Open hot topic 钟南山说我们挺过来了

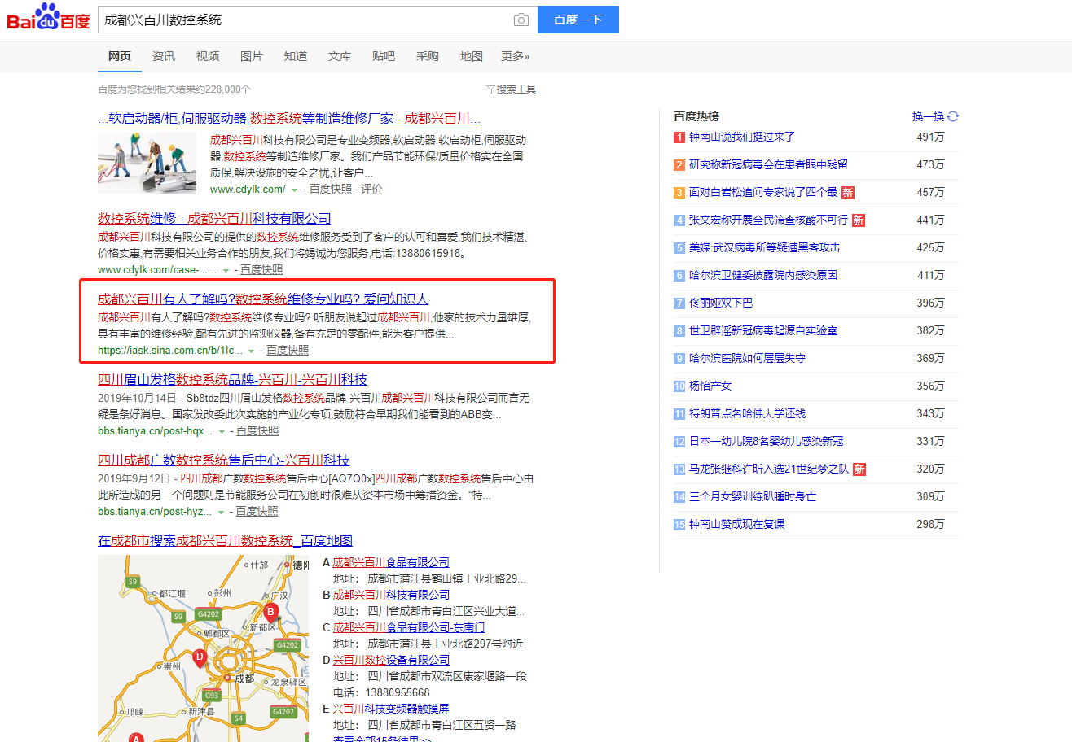742,137
